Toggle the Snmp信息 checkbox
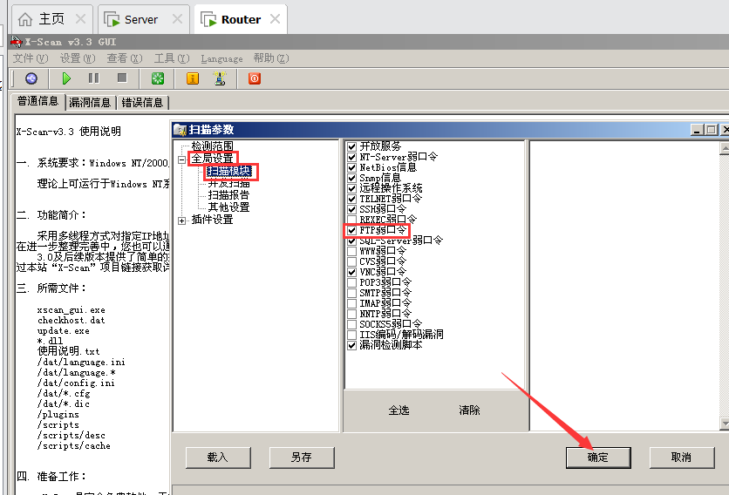 click(x=352, y=178)
